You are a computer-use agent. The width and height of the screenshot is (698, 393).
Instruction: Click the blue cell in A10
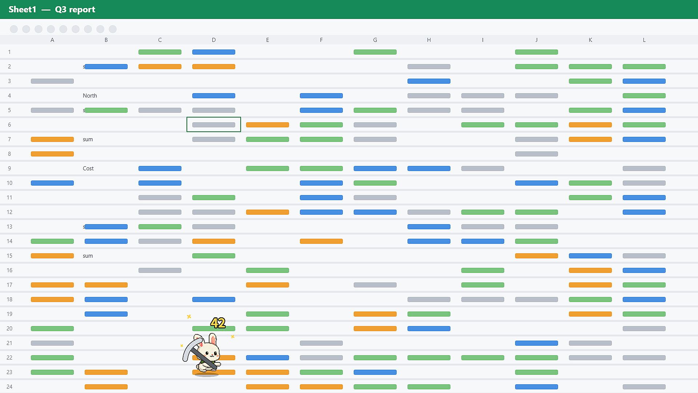tap(52, 183)
